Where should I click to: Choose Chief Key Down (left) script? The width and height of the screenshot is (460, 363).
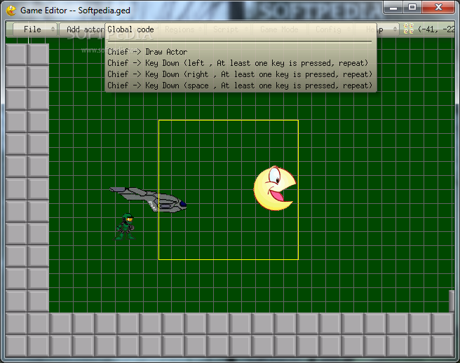tap(238, 63)
